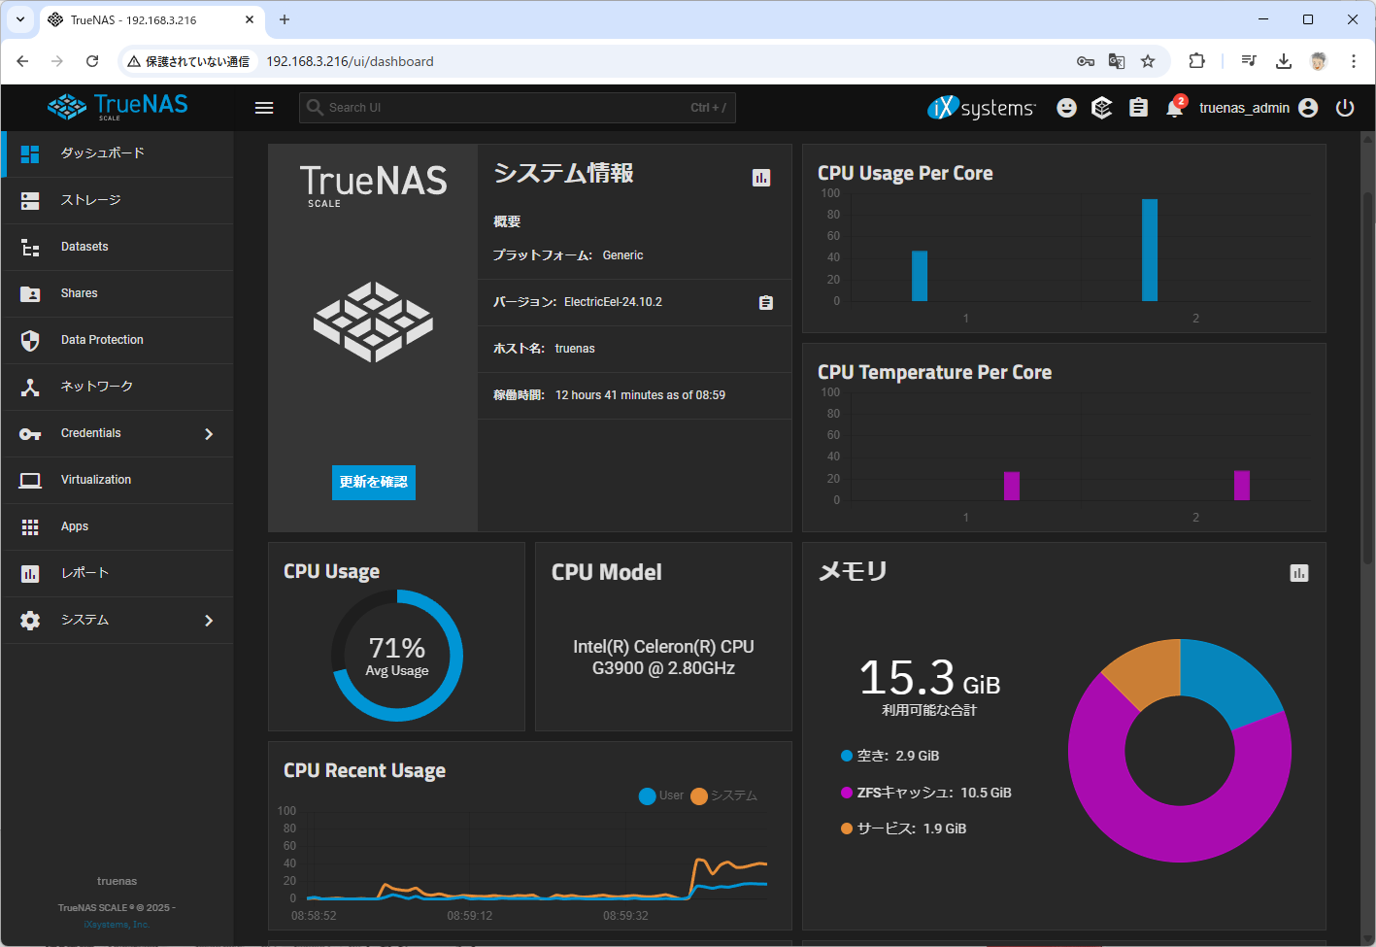Click the power button icon
Screen dimensions: 1376x947
[1345, 108]
